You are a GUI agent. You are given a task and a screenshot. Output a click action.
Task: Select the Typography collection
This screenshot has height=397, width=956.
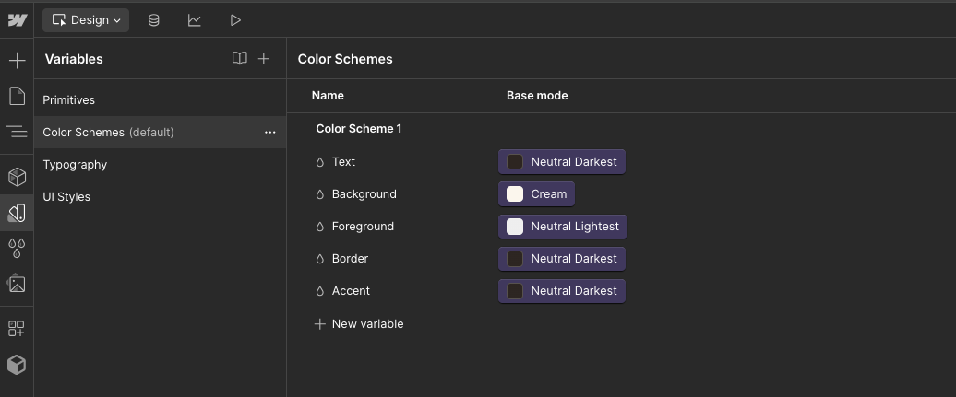[75, 164]
